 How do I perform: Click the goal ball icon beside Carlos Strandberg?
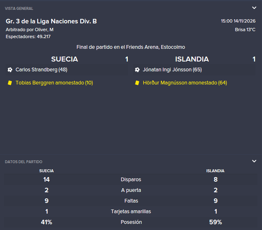10,70
